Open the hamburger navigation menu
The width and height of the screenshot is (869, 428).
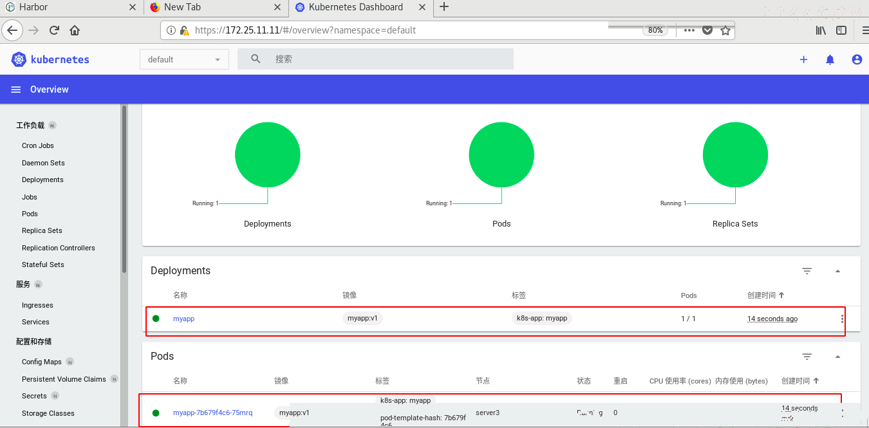click(16, 89)
